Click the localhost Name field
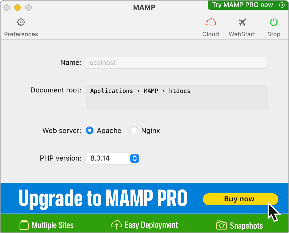289x233 pixels. [x=177, y=63]
